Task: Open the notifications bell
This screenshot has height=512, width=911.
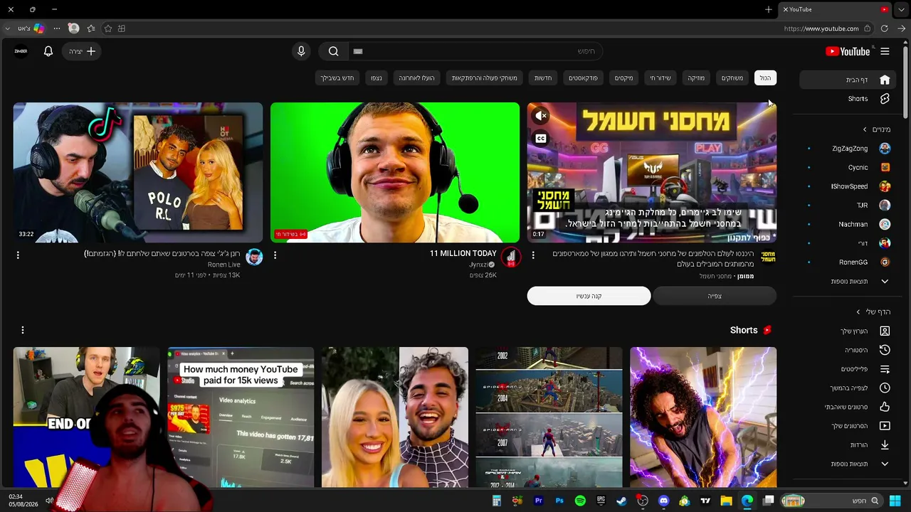Action: tap(48, 51)
